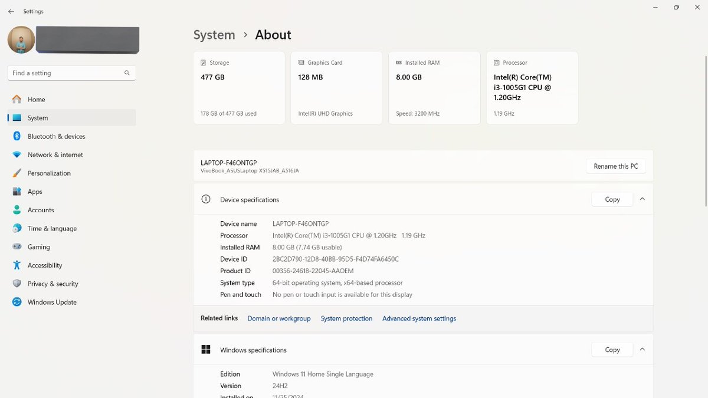This screenshot has width=708, height=398.
Task: Copy the Device specifications
Action: coord(612,199)
